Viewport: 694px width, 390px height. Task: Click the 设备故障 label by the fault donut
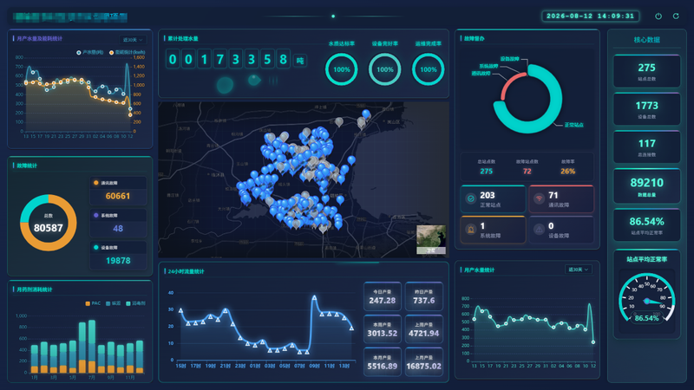click(x=509, y=59)
